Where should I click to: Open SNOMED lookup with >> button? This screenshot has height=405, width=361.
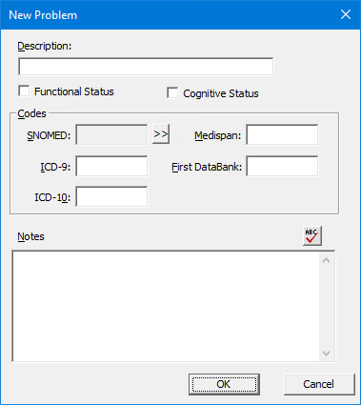click(161, 134)
